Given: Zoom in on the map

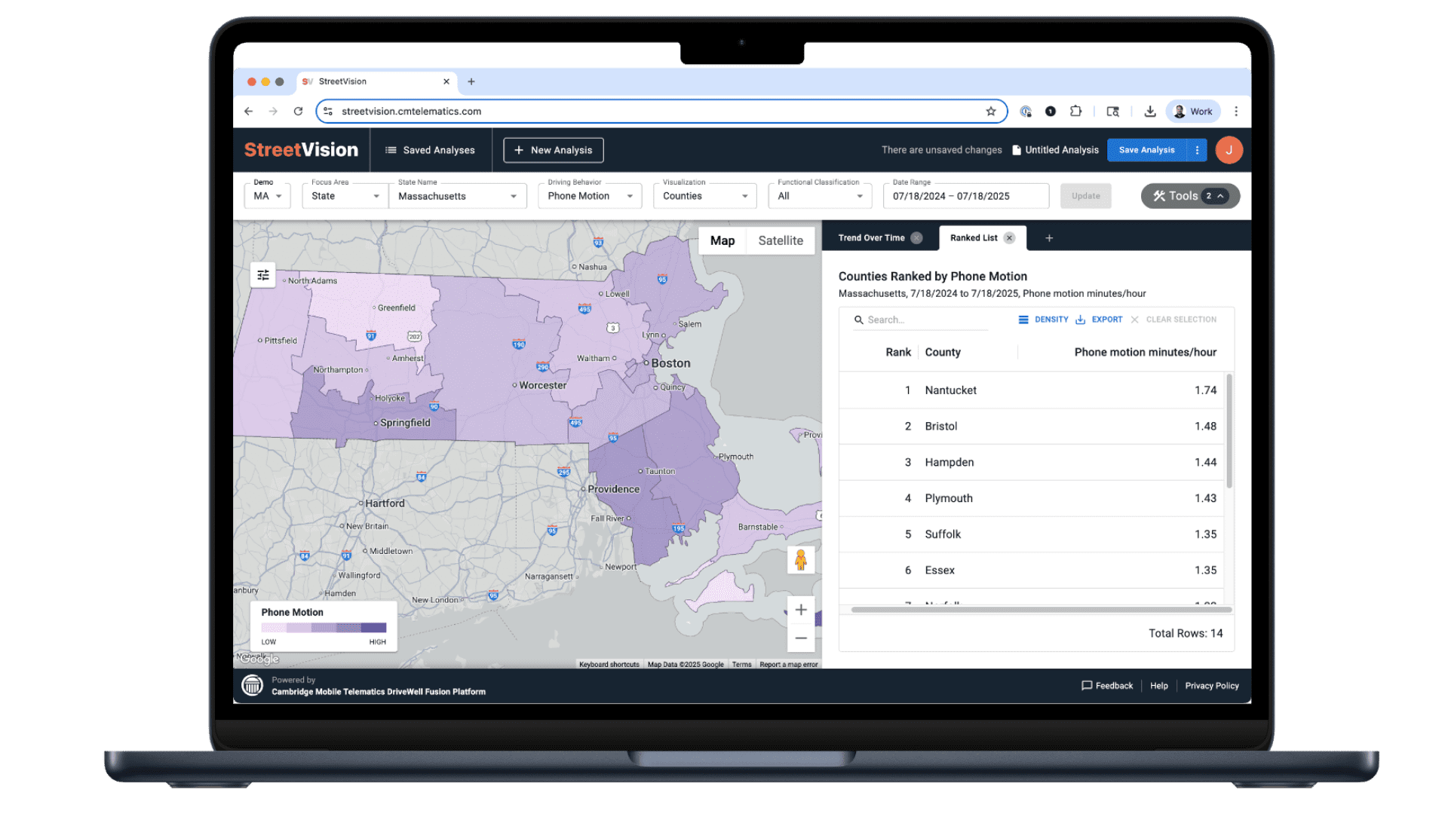Looking at the screenshot, I should point(801,610).
